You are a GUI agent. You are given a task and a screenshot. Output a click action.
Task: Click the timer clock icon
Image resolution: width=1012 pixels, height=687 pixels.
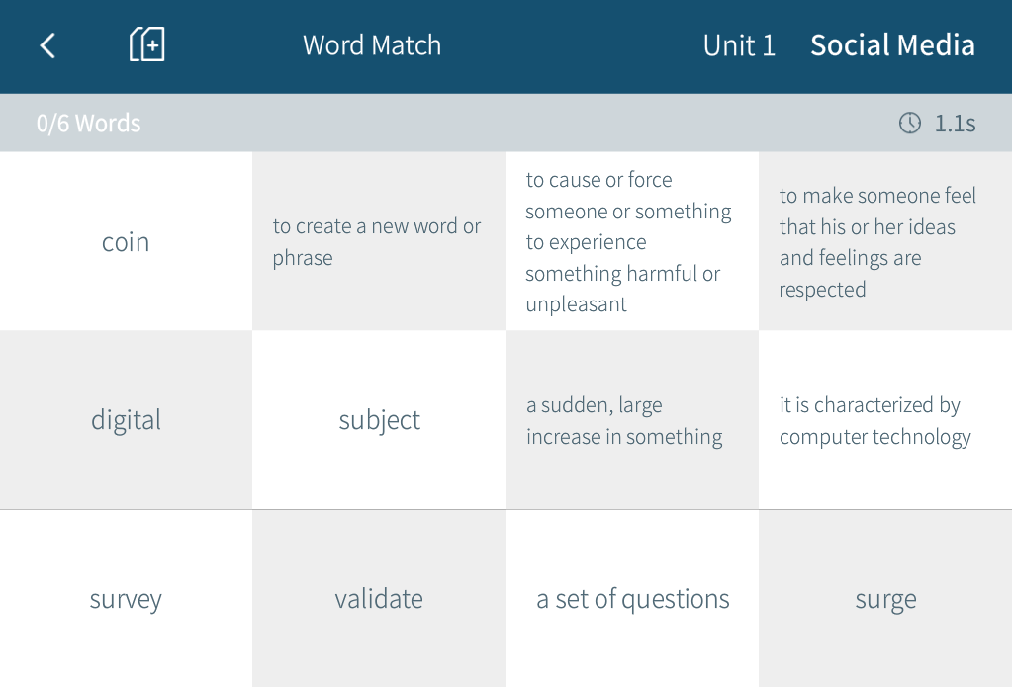910,123
